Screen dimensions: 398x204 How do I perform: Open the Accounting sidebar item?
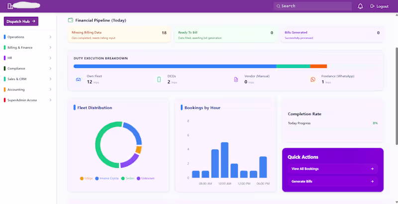(28, 90)
